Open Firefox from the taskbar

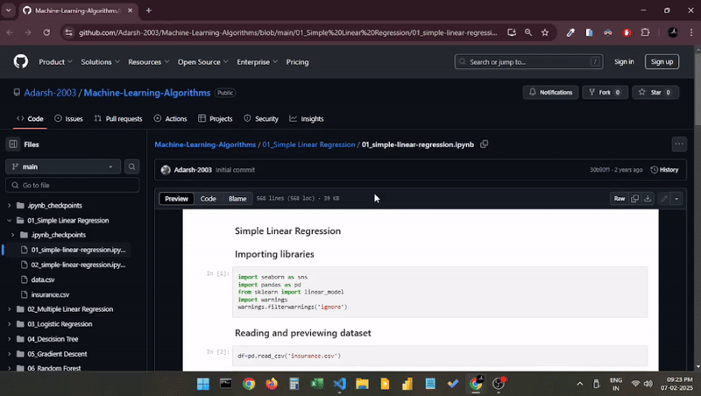click(x=272, y=383)
